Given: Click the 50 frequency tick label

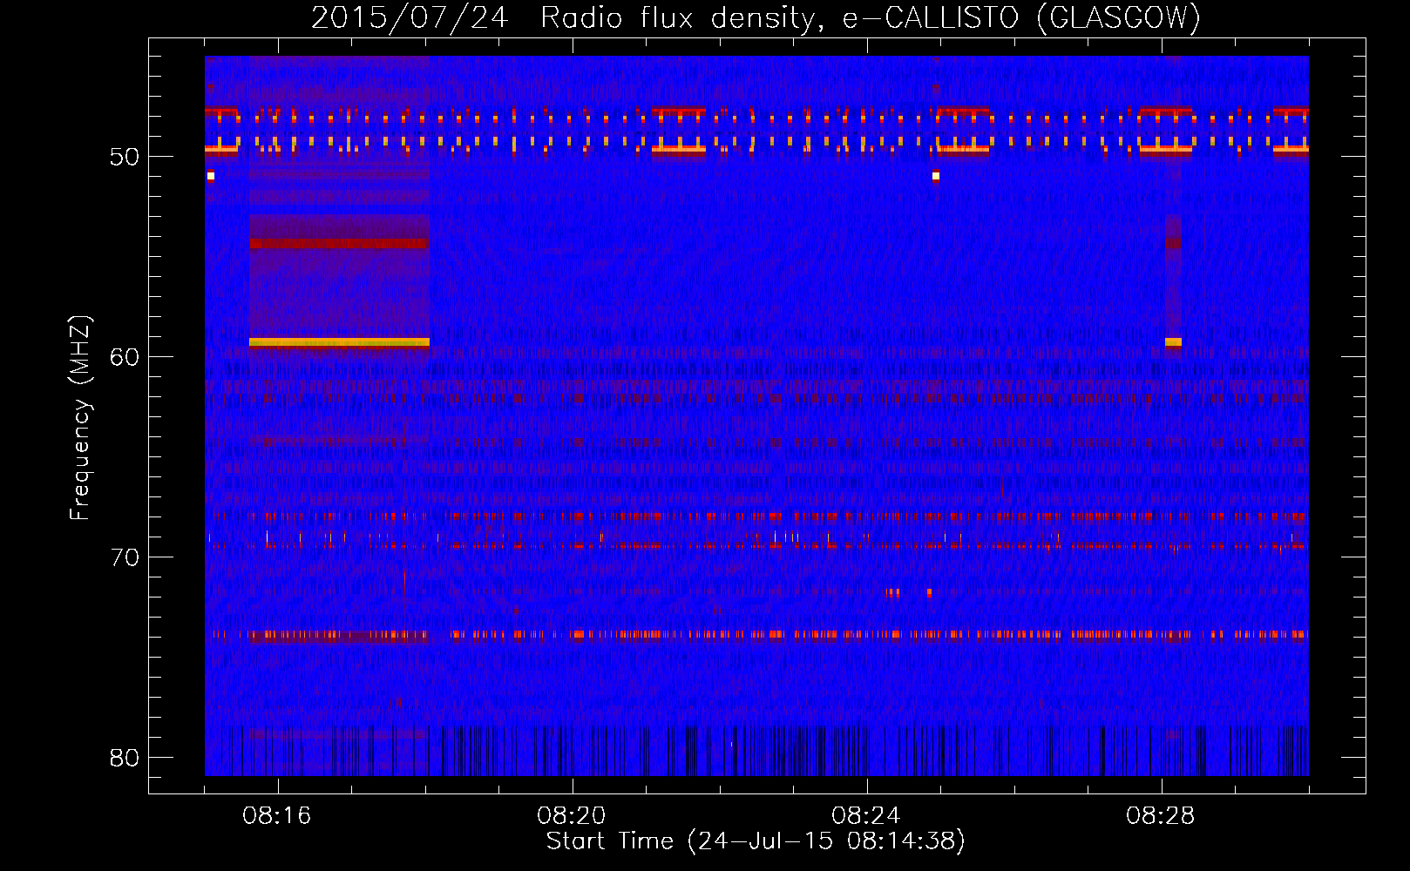Looking at the screenshot, I should coord(125,157).
